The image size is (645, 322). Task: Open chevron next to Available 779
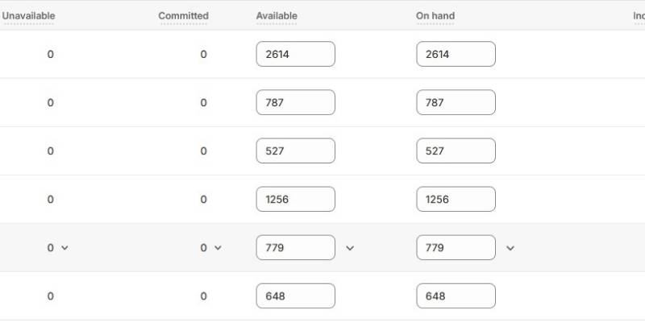350,248
